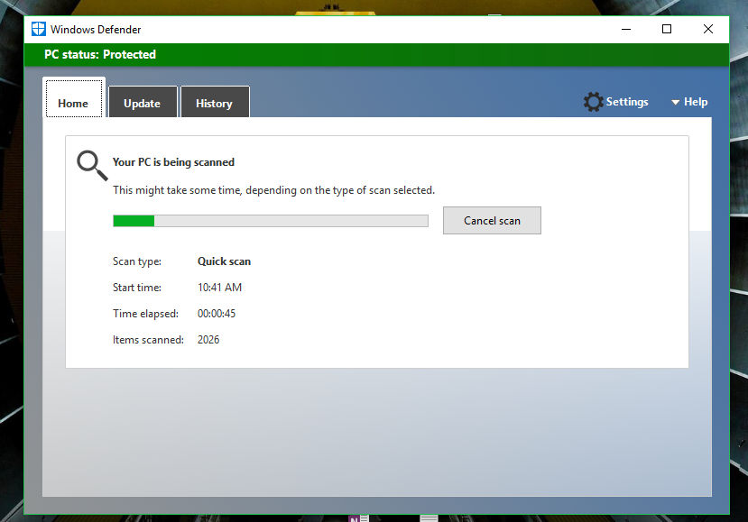Select the 'Quick scan' scan type value
Viewport: 748px width, 522px height.
(224, 261)
